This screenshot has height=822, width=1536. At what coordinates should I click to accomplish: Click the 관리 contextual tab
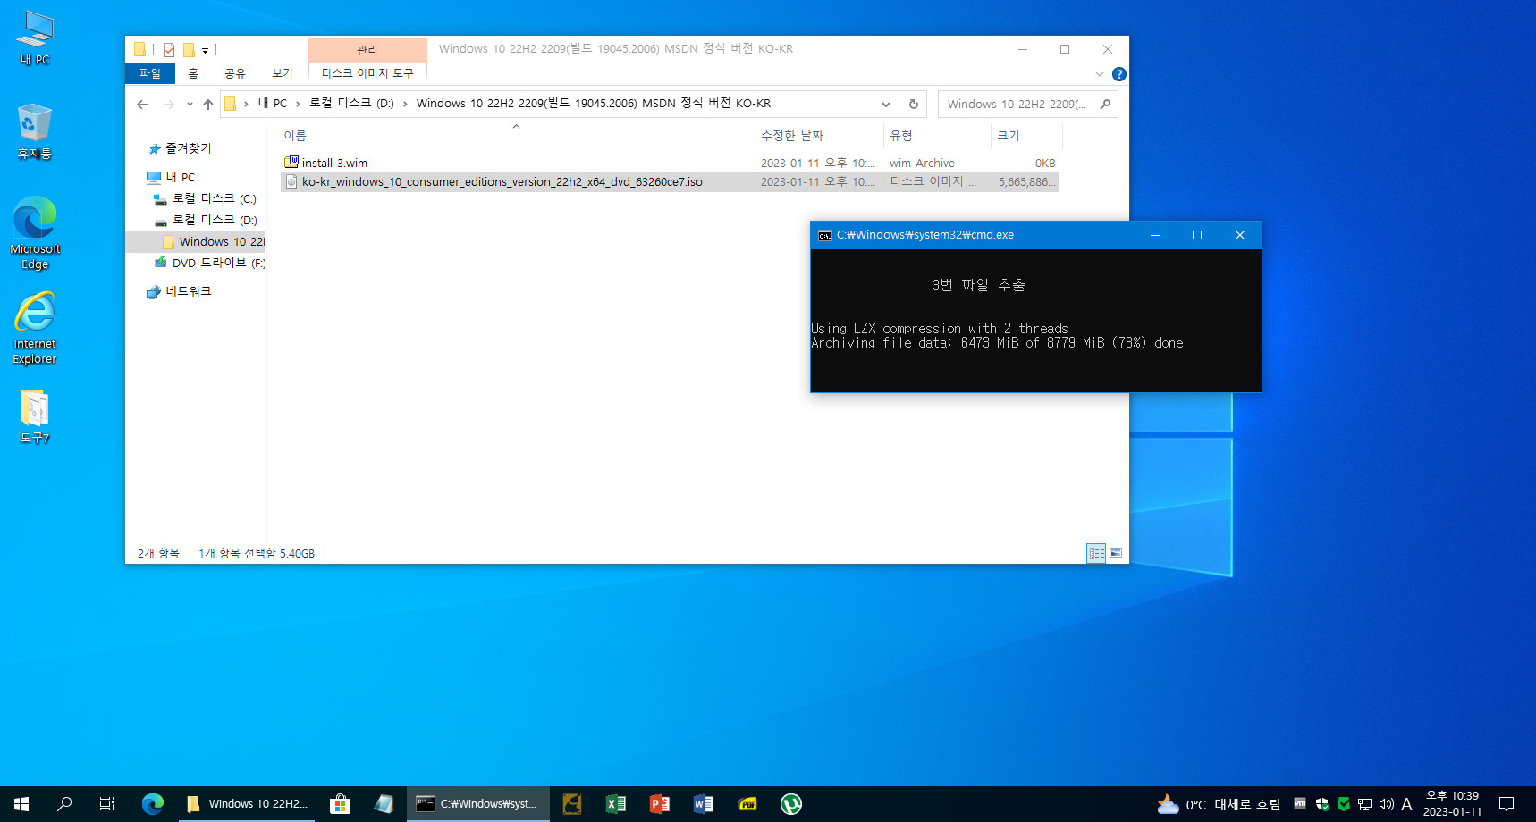(x=367, y=50)
